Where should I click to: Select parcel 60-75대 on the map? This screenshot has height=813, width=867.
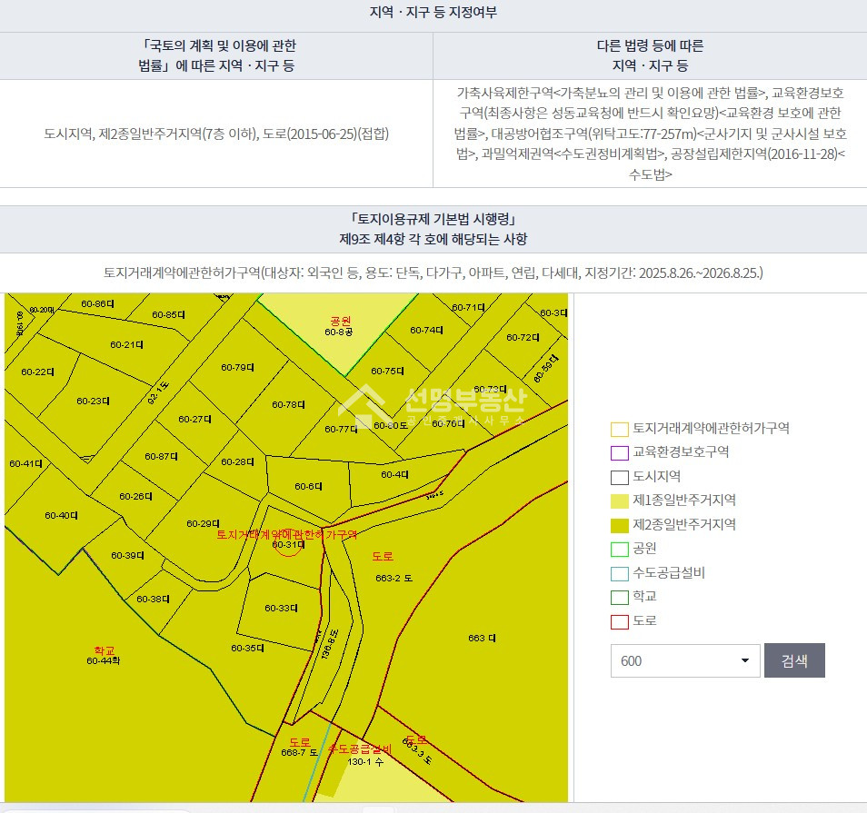pos(387,371)
